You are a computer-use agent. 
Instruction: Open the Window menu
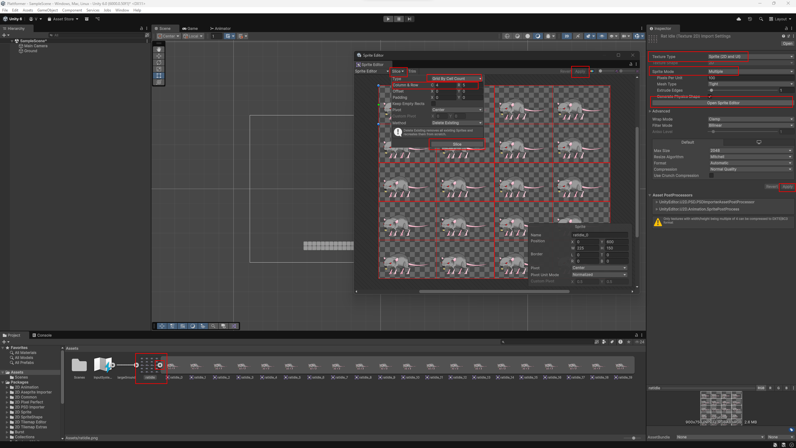(x=122, y=10)
